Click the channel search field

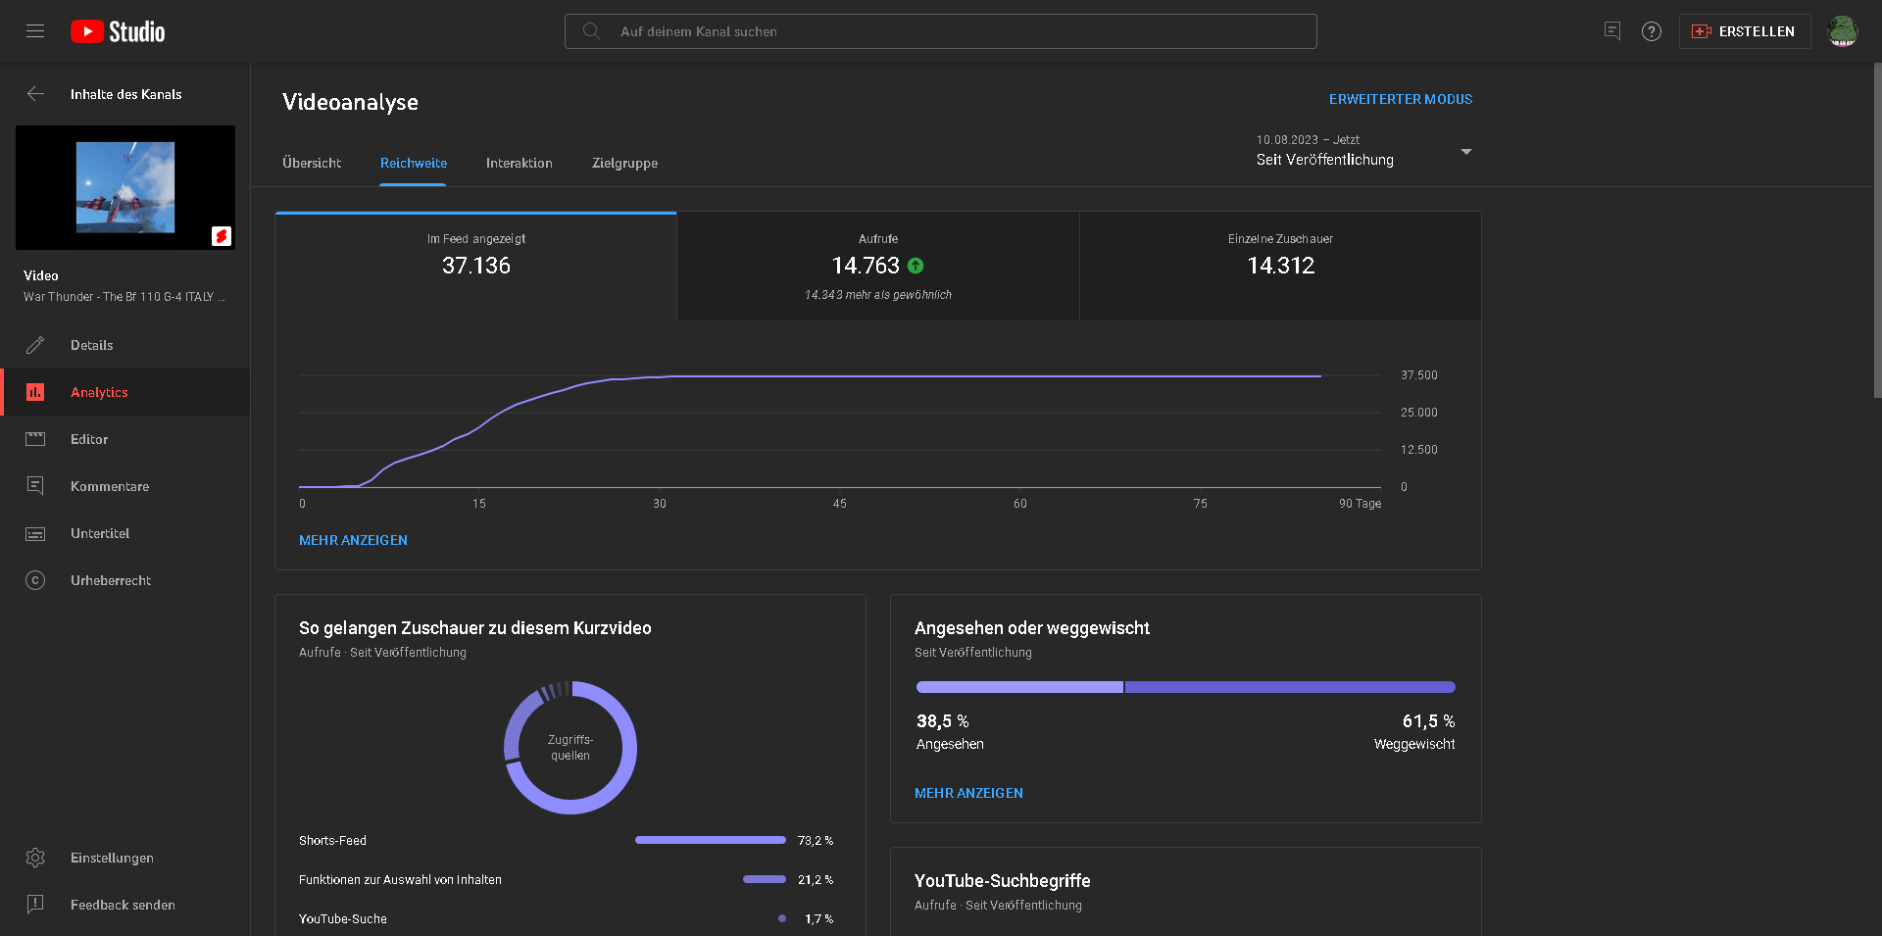941,31
